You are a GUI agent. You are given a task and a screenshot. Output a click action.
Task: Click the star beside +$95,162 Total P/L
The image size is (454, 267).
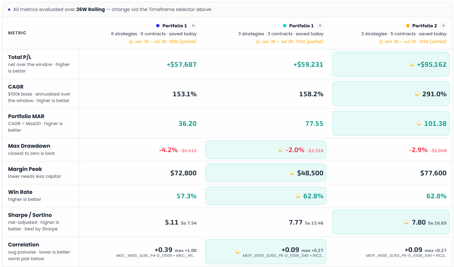(412, 64)
